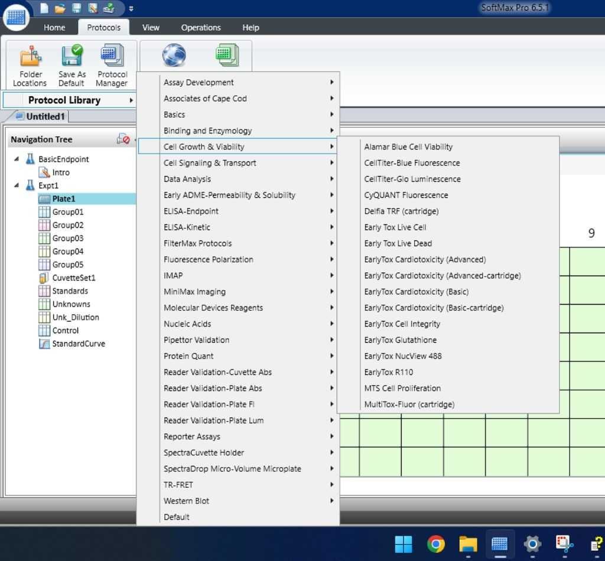Select the Default protocol entry

click(x=239, y=517)
